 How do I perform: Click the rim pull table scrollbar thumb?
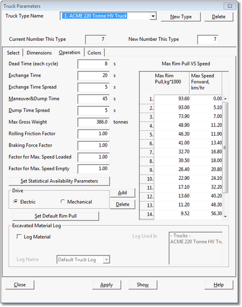coord(225,148)
